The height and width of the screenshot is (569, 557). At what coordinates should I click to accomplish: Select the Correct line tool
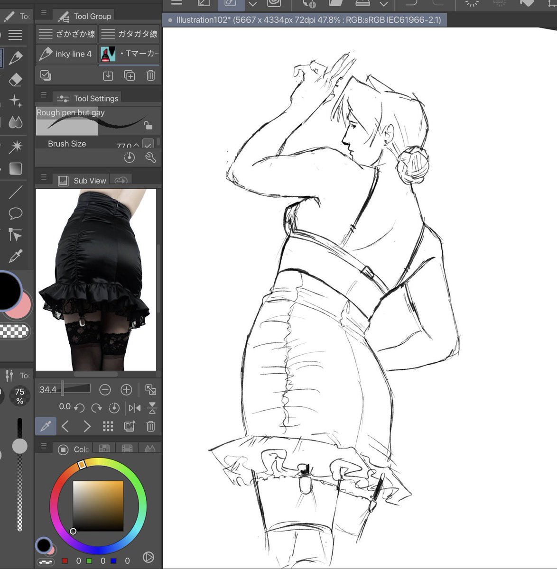click(x=16, y=235)
